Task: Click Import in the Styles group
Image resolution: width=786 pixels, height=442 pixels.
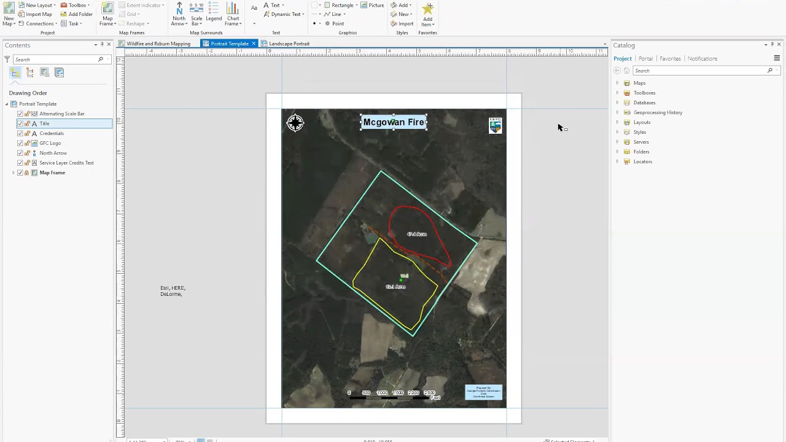Action: [402, 23]
